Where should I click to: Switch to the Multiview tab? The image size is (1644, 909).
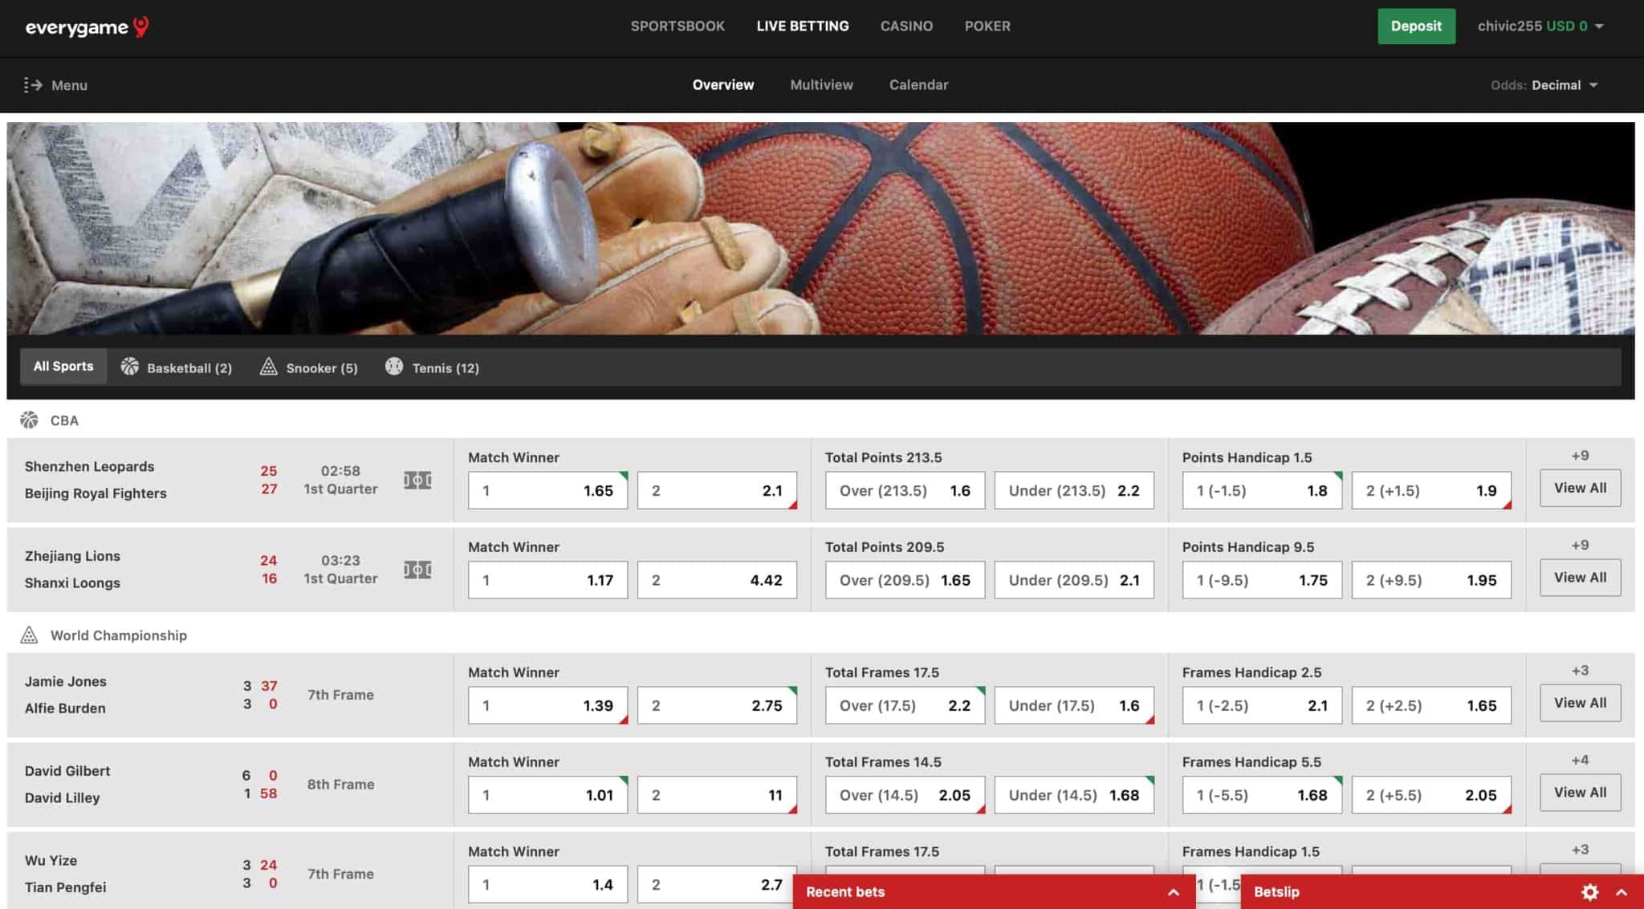click(820, 84)
